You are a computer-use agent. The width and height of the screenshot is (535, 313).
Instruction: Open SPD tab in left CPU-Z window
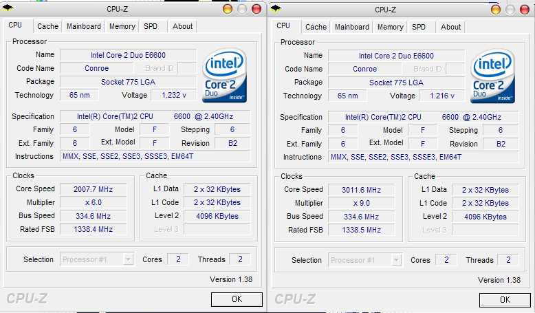coord(151,26)
